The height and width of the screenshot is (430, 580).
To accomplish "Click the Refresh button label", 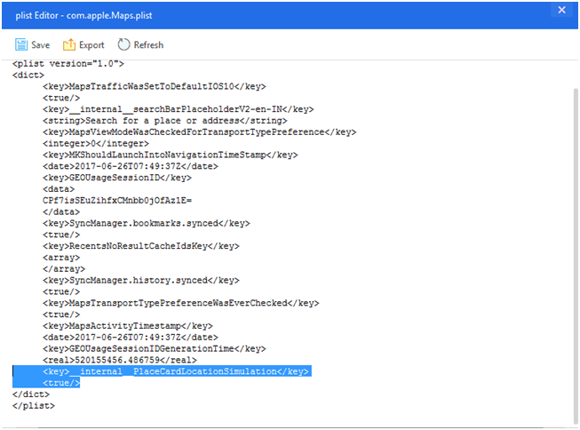I will 148,45.
